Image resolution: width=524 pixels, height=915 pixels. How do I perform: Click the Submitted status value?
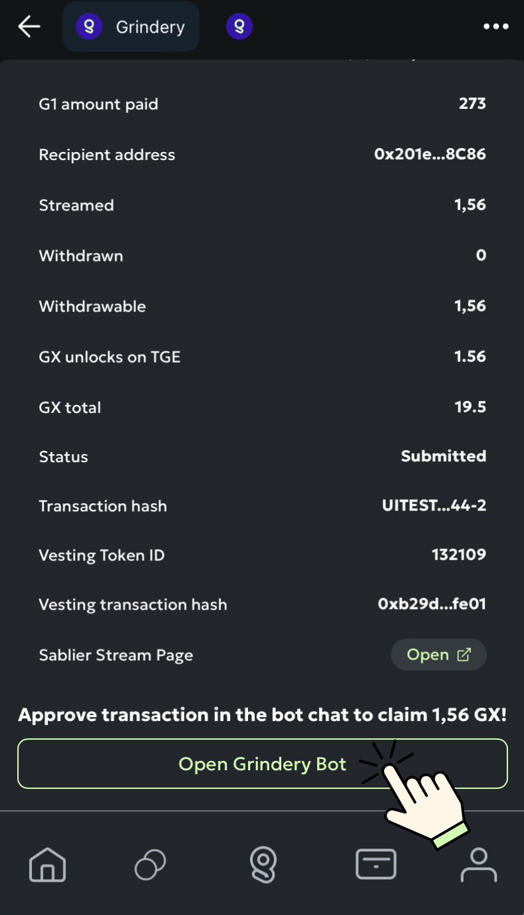coord(444,456)
